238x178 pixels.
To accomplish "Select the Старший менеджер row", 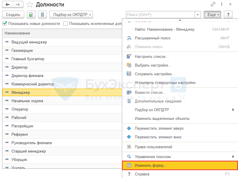I will click(62, 151).
